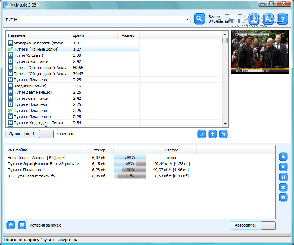
Task: Click the Имя файла column header
Action: [x=45, y=150]
